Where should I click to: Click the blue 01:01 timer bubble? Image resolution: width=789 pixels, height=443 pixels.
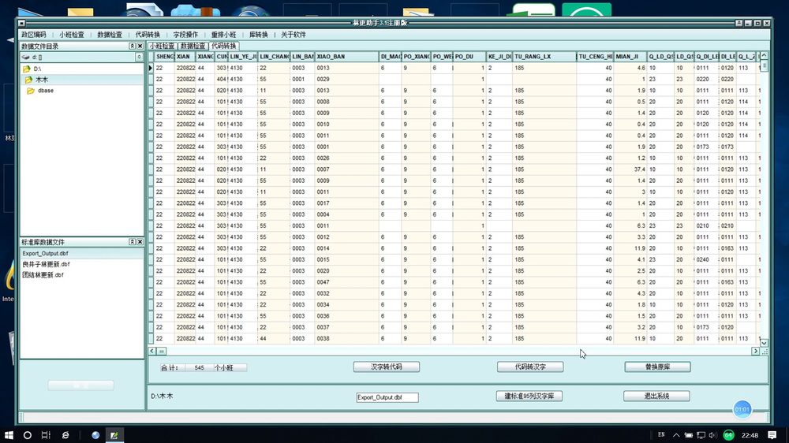coord(742,409)
